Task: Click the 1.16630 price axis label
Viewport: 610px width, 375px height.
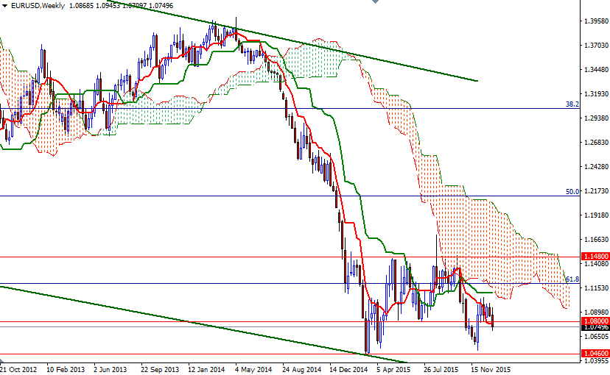Action: (596, 240)
